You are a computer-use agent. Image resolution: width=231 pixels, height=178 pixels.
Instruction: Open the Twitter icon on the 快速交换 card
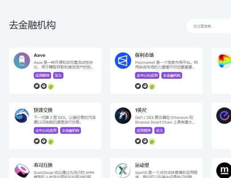[x=37, y=141]
